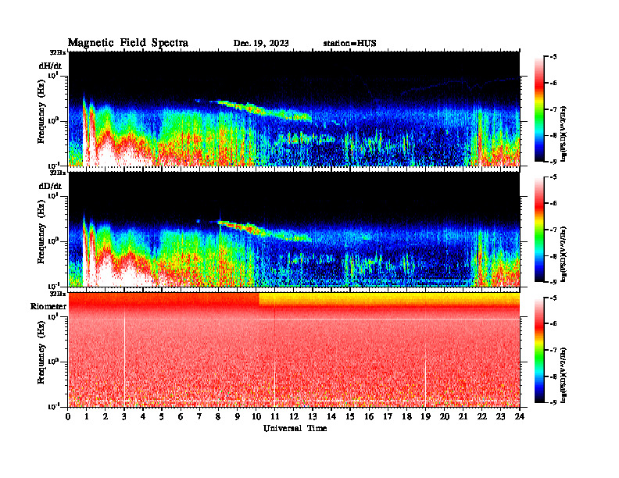Click hour 10 on the time axis
This screenshot has width=619, height=478.
coord(256,416)
